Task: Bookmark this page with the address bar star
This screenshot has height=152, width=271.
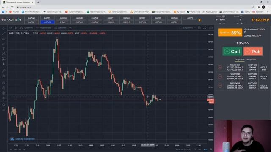Action: coord(253,7)
